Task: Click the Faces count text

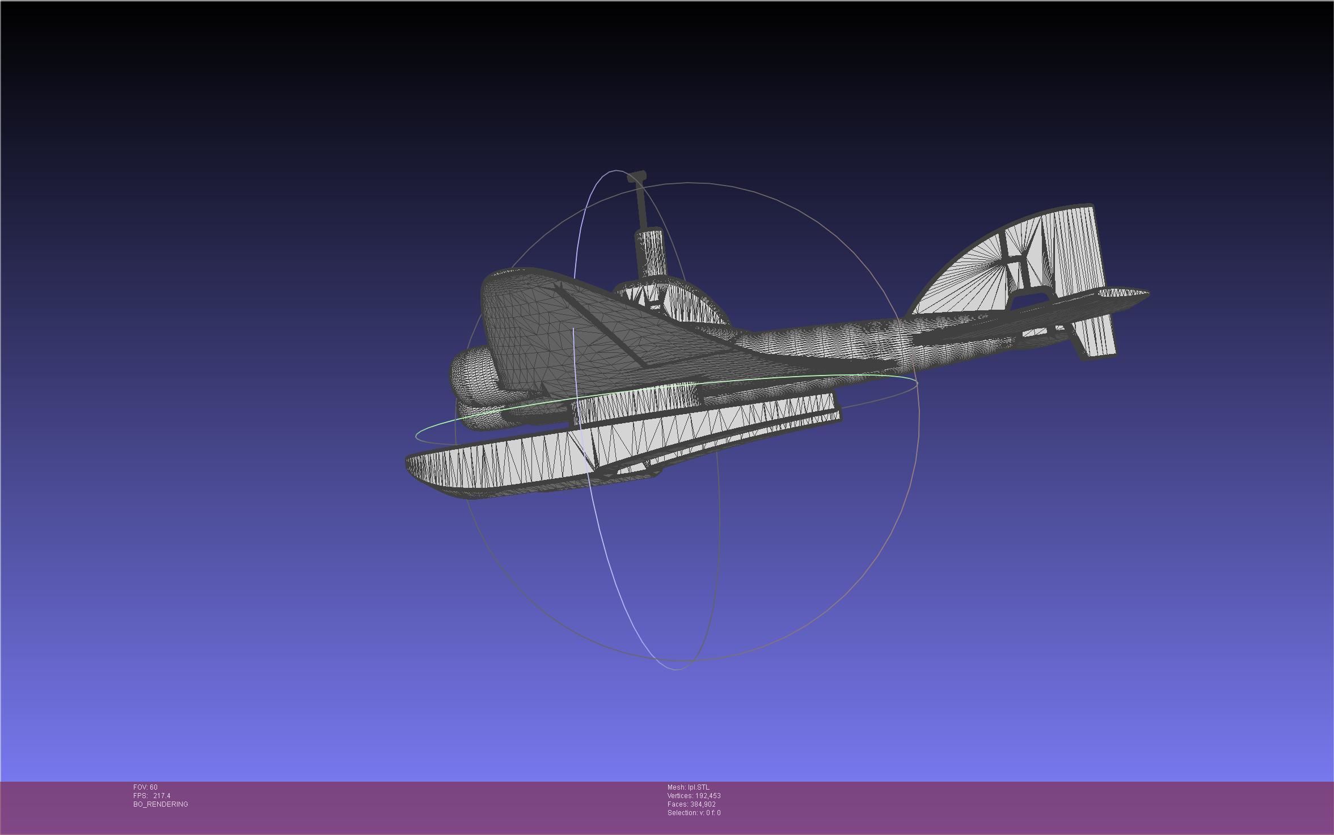Action: pos(691,804)
